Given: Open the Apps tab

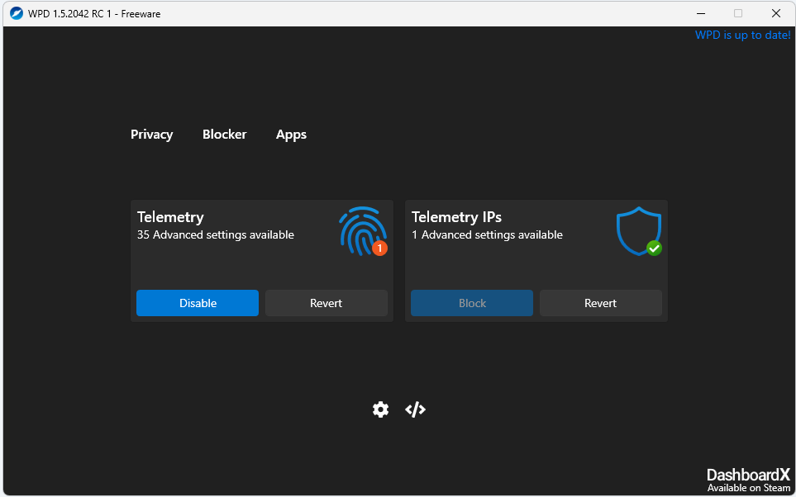Looking at the screenshot, I should click(291, 135).
